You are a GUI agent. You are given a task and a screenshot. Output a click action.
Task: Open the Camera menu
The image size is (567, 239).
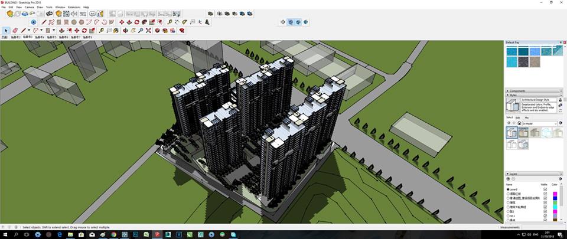29,7
